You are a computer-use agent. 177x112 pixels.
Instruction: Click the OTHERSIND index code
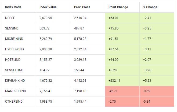[x=13, y=102]
